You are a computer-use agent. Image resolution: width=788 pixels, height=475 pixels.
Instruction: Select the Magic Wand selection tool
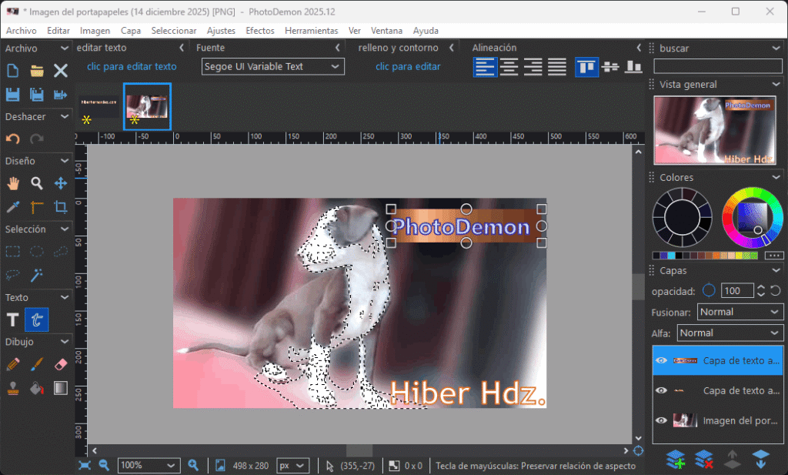click(x=36, y=275)
